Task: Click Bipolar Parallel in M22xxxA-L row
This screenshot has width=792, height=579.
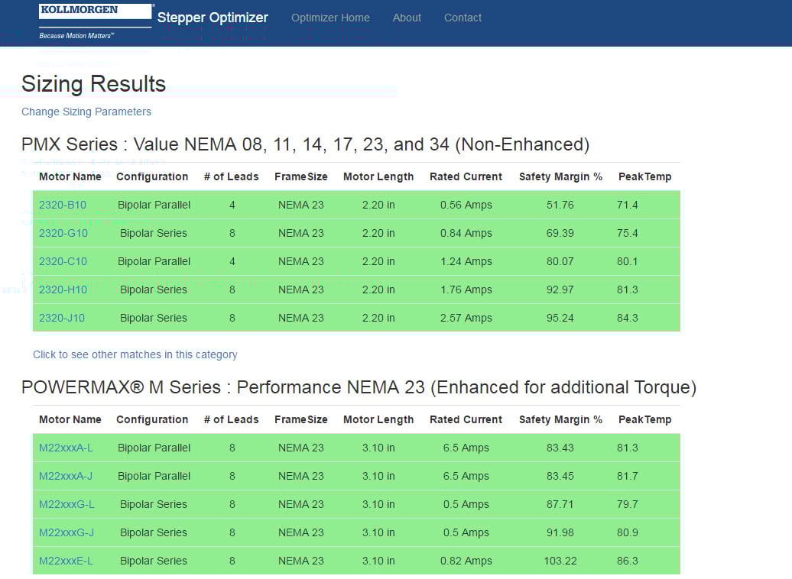Action: click(x=154, y=448)
